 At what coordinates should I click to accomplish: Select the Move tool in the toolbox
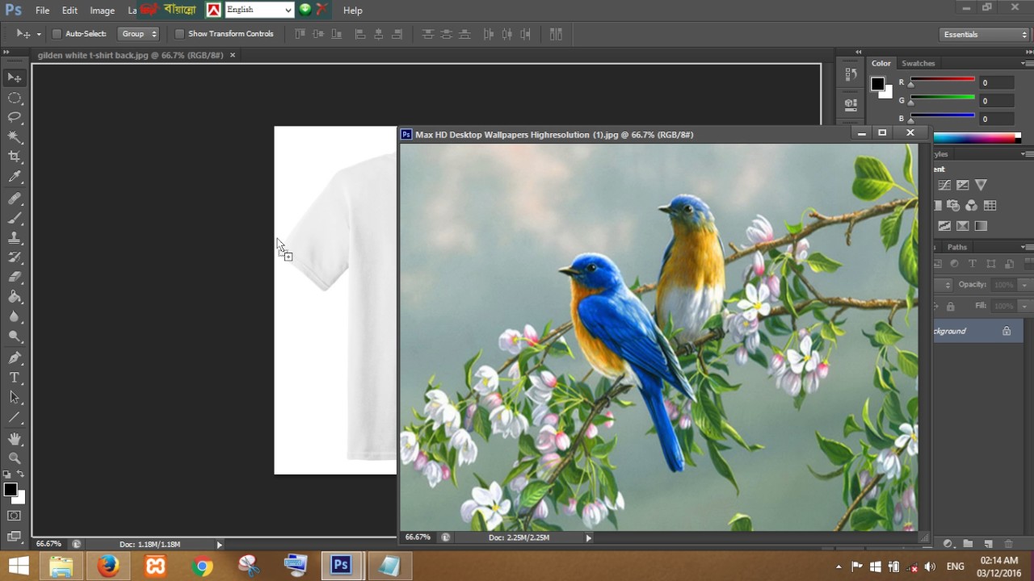click(15, 77)
